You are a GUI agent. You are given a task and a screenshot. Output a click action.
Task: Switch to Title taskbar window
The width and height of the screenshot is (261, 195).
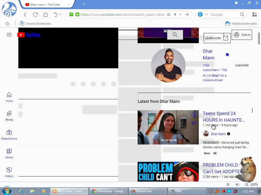[187, 191]
